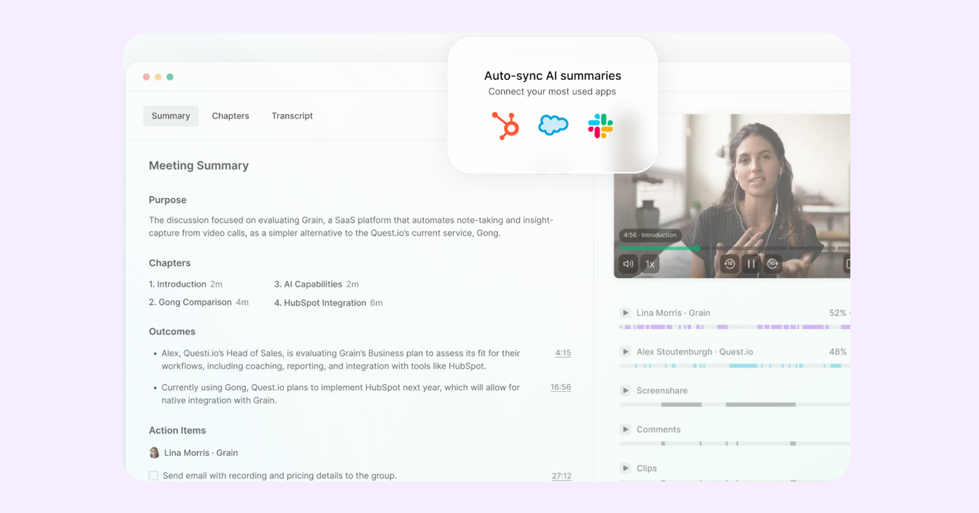The width and height of the screenshot is (979, 513).
Task: Mute the video with the volume icon
Action: 628,264
